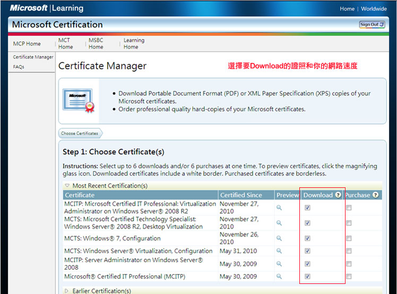
Task: Open the Worldwide link
Action: point(374,9)
